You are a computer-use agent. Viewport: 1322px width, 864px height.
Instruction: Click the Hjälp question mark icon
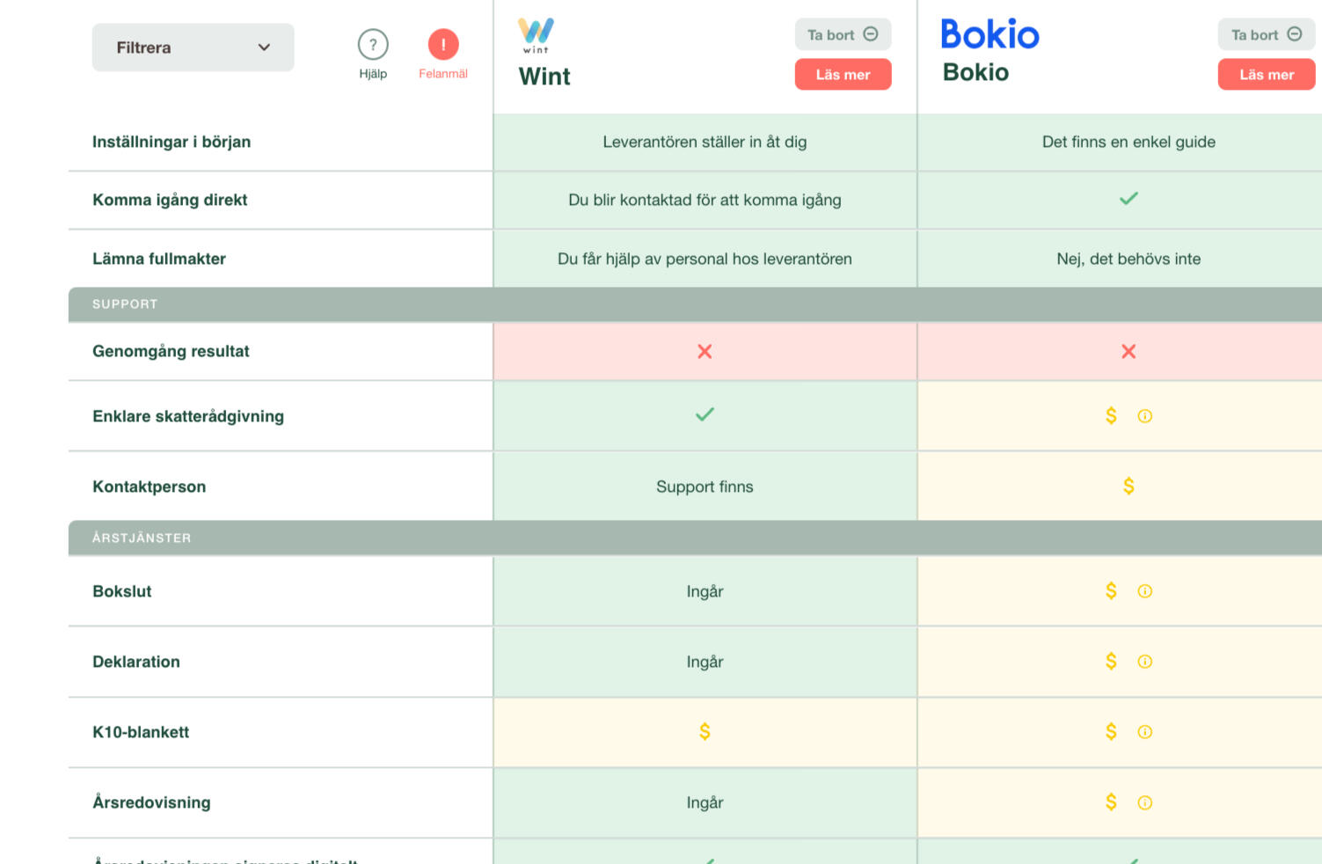tap(373, 45)
